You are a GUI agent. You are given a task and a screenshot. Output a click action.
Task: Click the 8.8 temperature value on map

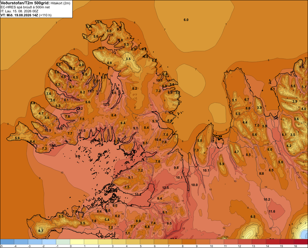261,173
